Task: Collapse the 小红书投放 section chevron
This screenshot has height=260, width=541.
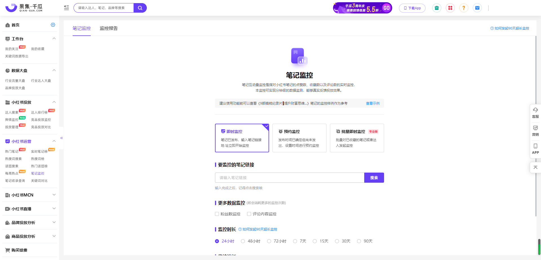Action: pyautogui.click(x=54, y=102)
